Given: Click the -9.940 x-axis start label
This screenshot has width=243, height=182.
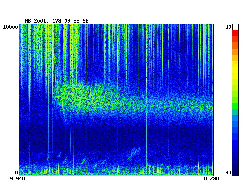Looking at the screenshot, I should [x=16, y=179].
